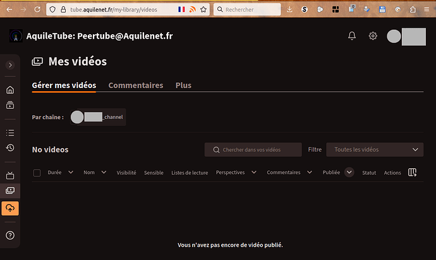Open subscriptions icon in sidebar
The width and height of the screenshot is (436, 260).
click(x=10, y=105)
